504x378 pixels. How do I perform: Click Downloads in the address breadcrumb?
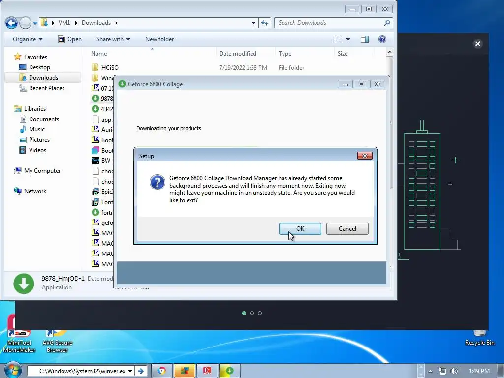coord(96,23)
